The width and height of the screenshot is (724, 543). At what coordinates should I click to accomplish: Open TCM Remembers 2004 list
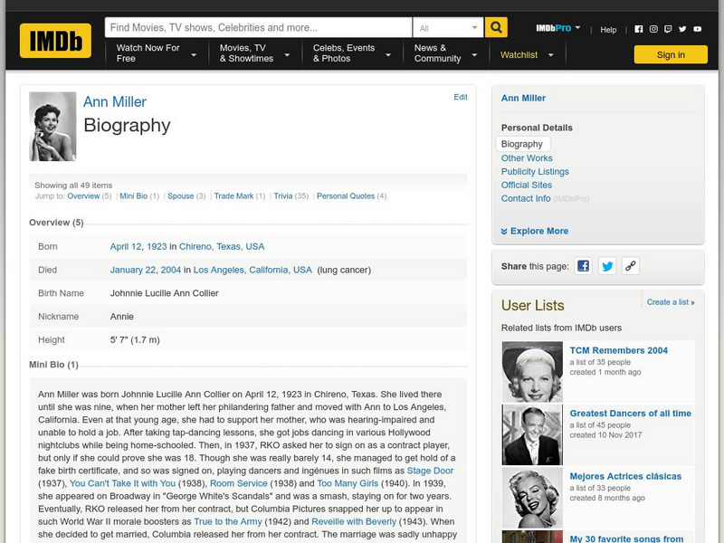pyautogui.click(x=618, y=350)
